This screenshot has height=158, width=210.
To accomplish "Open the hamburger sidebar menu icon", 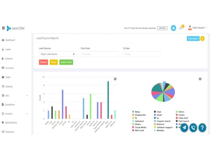I will click(3, 28).
